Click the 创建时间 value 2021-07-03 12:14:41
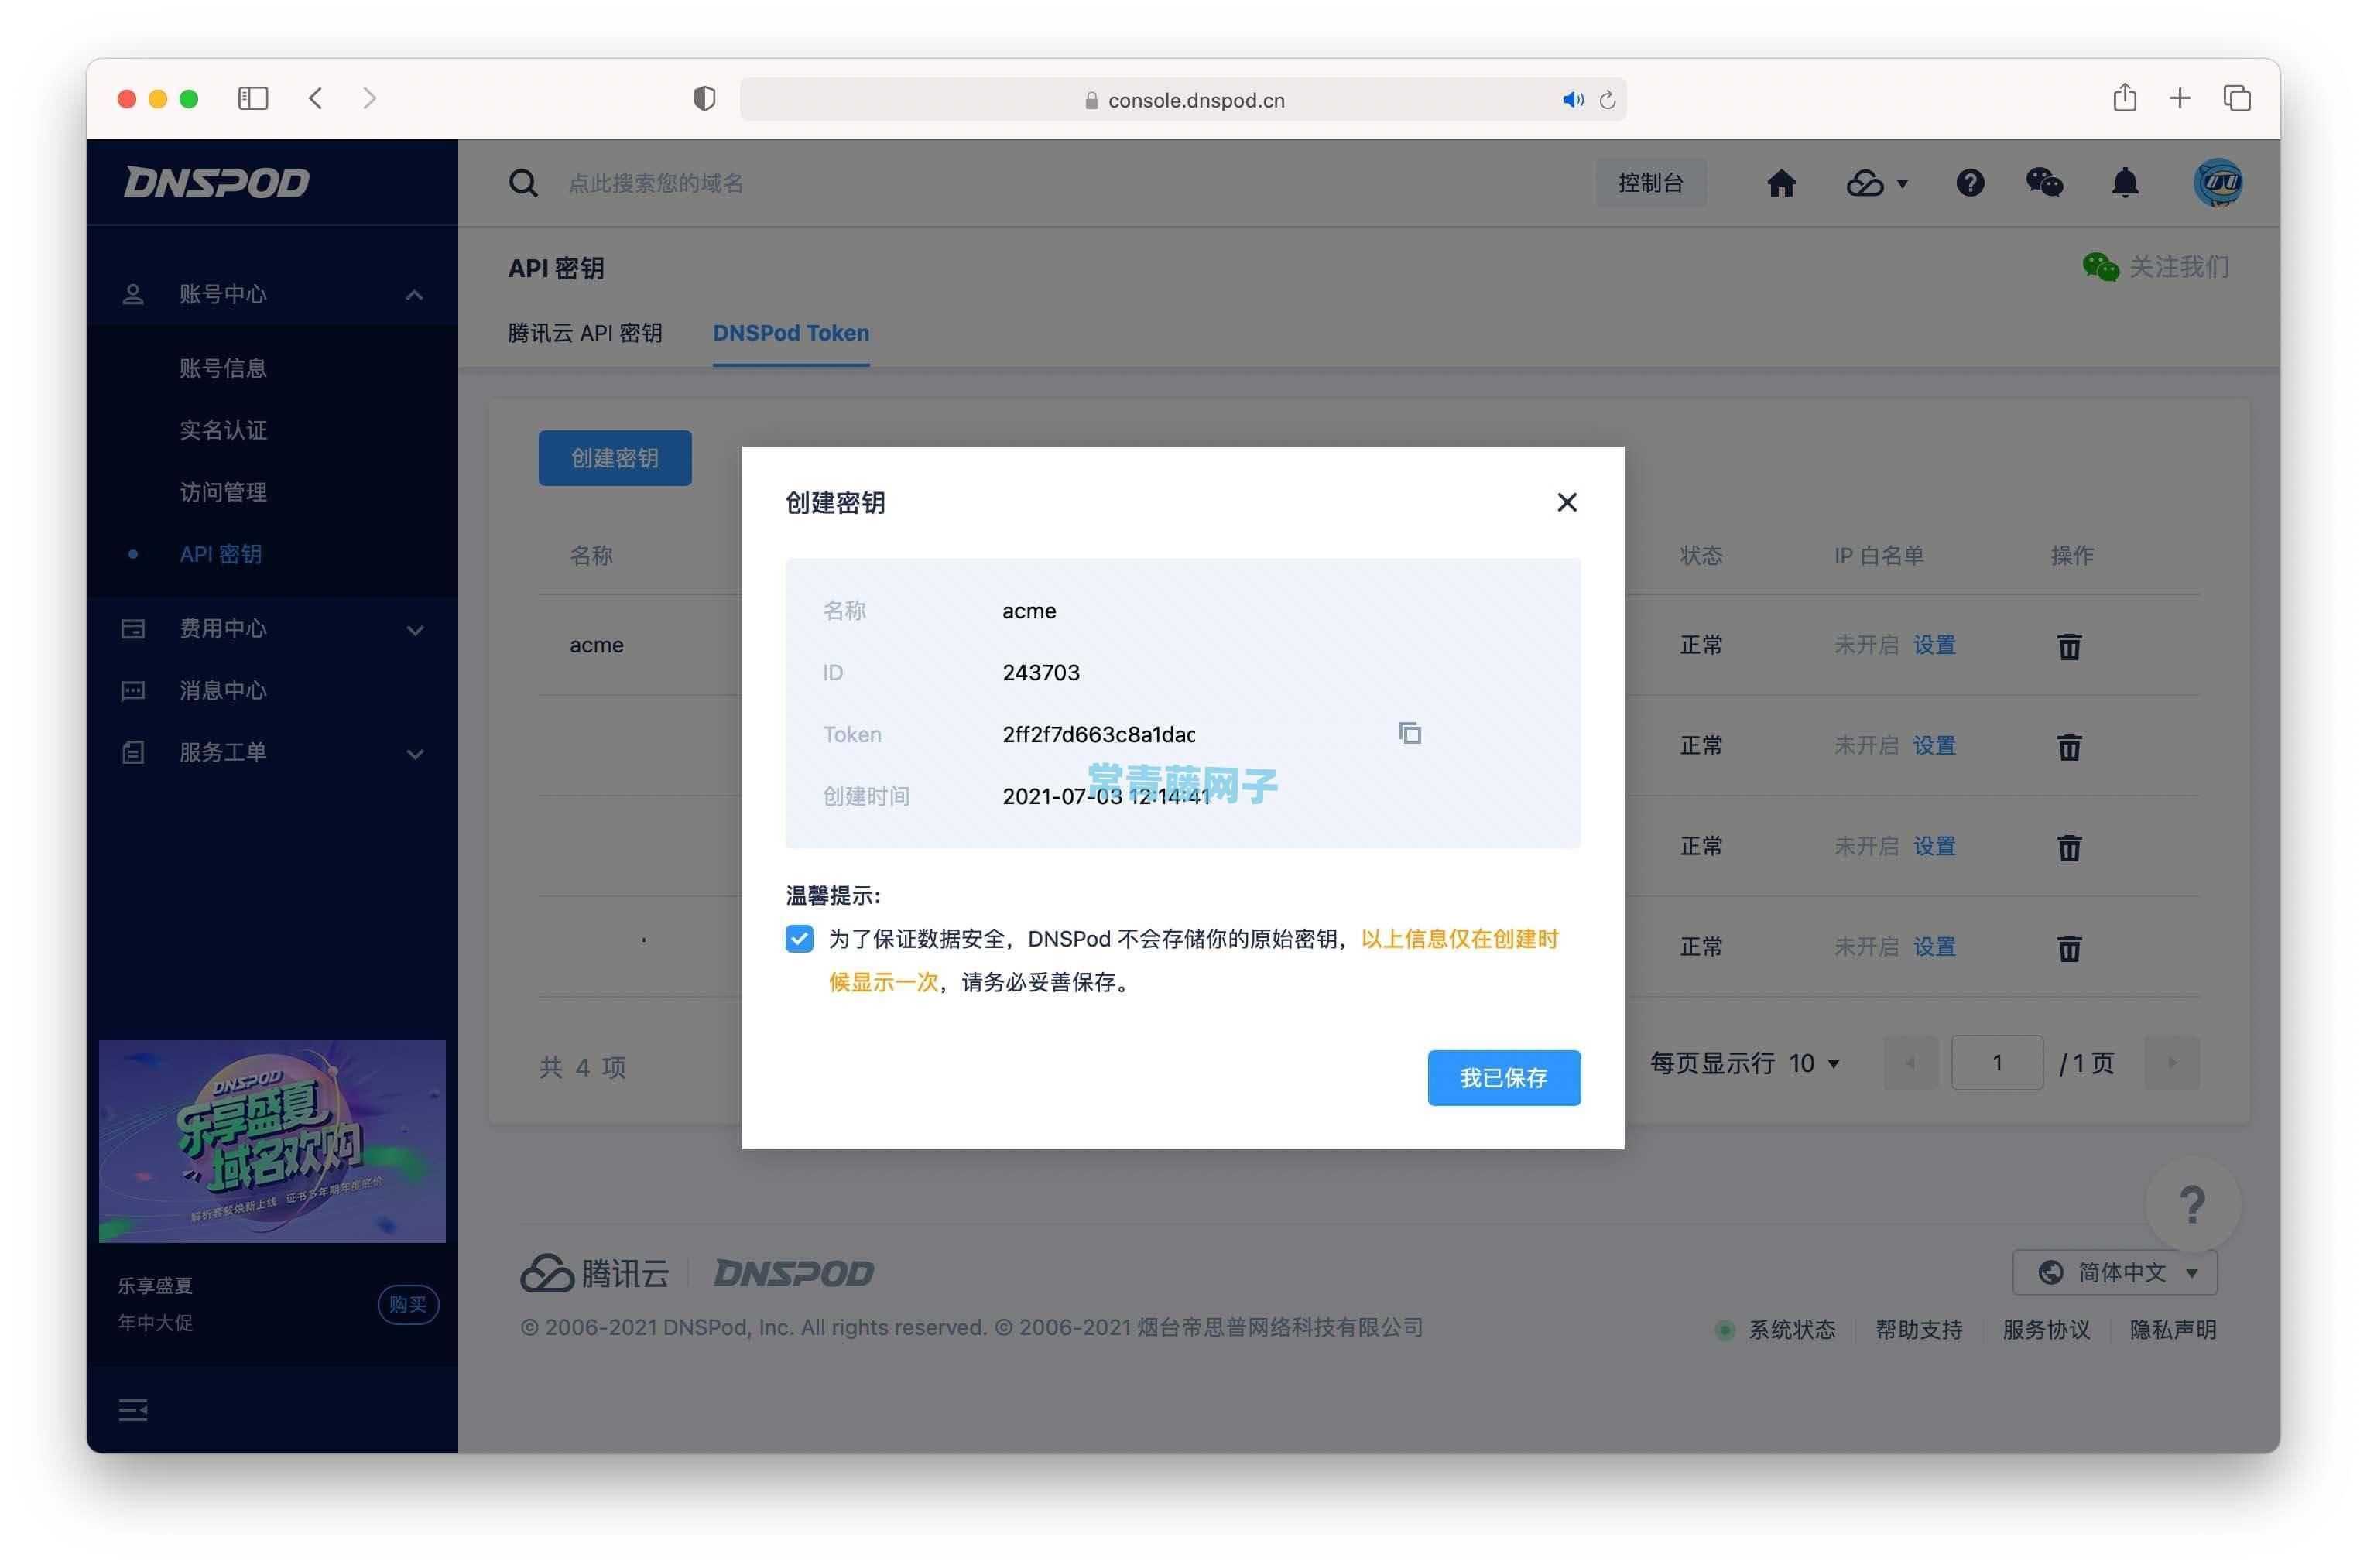Image resolution: width=2367 pixels, height=1568 pixels. pos(1106,796)
